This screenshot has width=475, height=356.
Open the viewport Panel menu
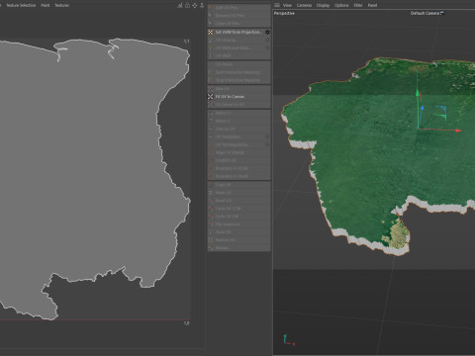372,5
